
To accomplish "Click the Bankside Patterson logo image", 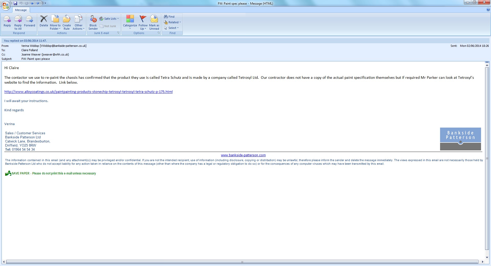I will coord(460,139).
